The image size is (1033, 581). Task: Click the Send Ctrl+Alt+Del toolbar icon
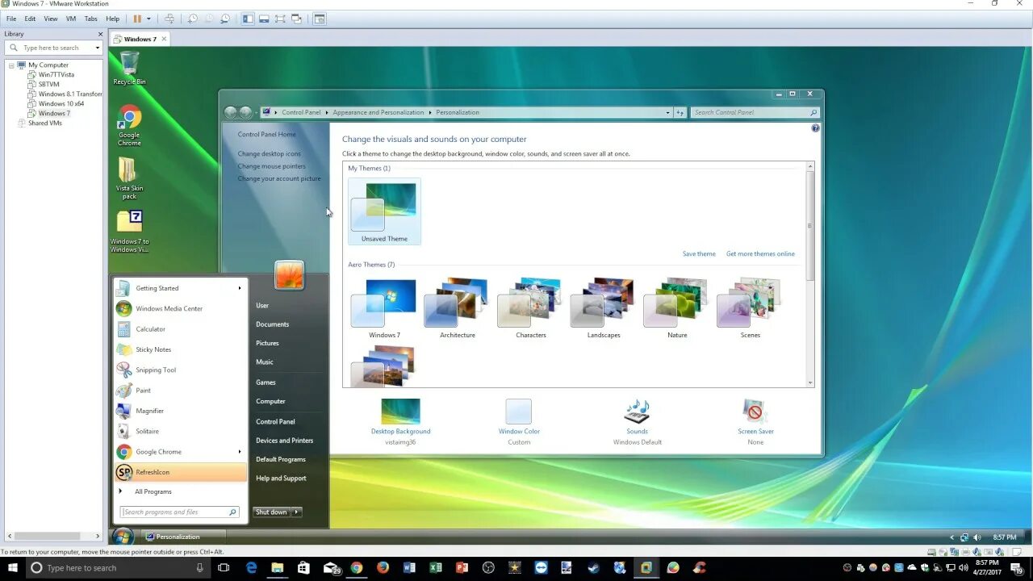169,19
